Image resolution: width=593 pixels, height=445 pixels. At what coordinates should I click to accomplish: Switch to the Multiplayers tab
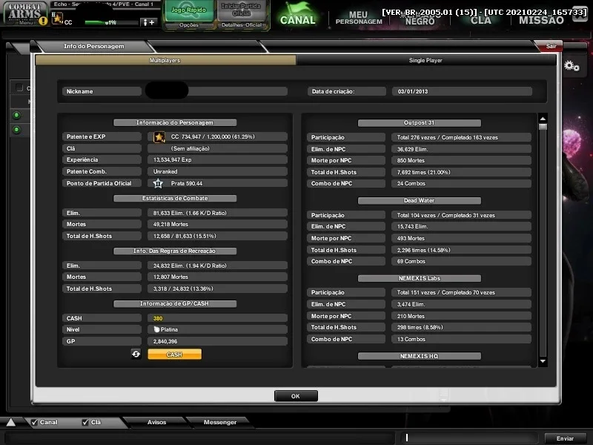pyautogui.click(x=165, y=60)
